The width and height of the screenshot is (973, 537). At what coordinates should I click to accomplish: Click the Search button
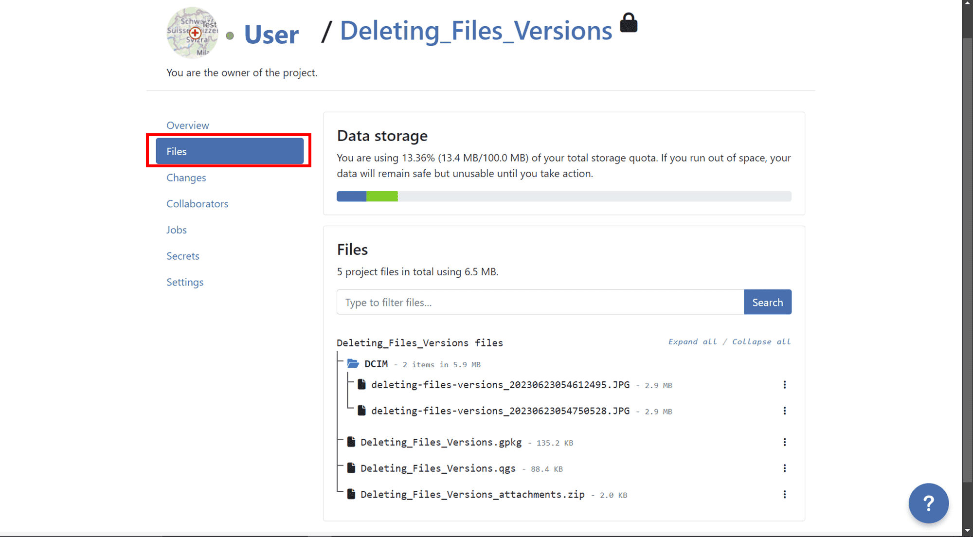[768, 302]
